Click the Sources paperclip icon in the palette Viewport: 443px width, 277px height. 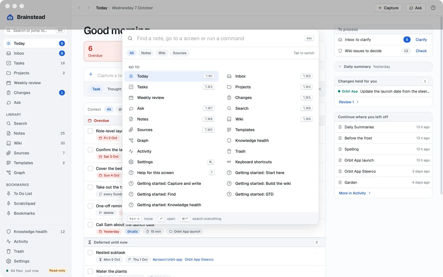point(131,130)
